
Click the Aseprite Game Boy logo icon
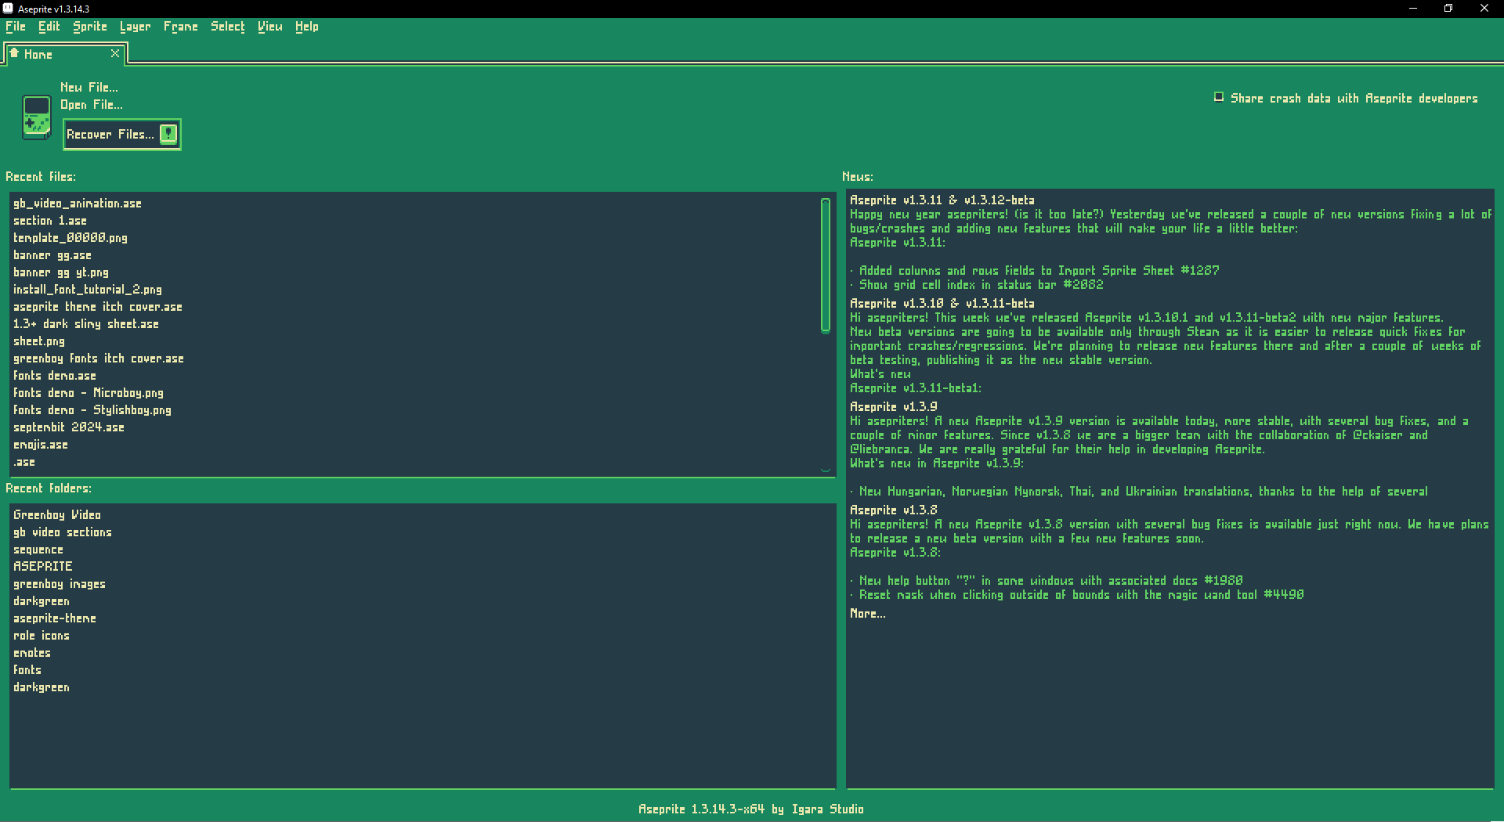(36, 117)
